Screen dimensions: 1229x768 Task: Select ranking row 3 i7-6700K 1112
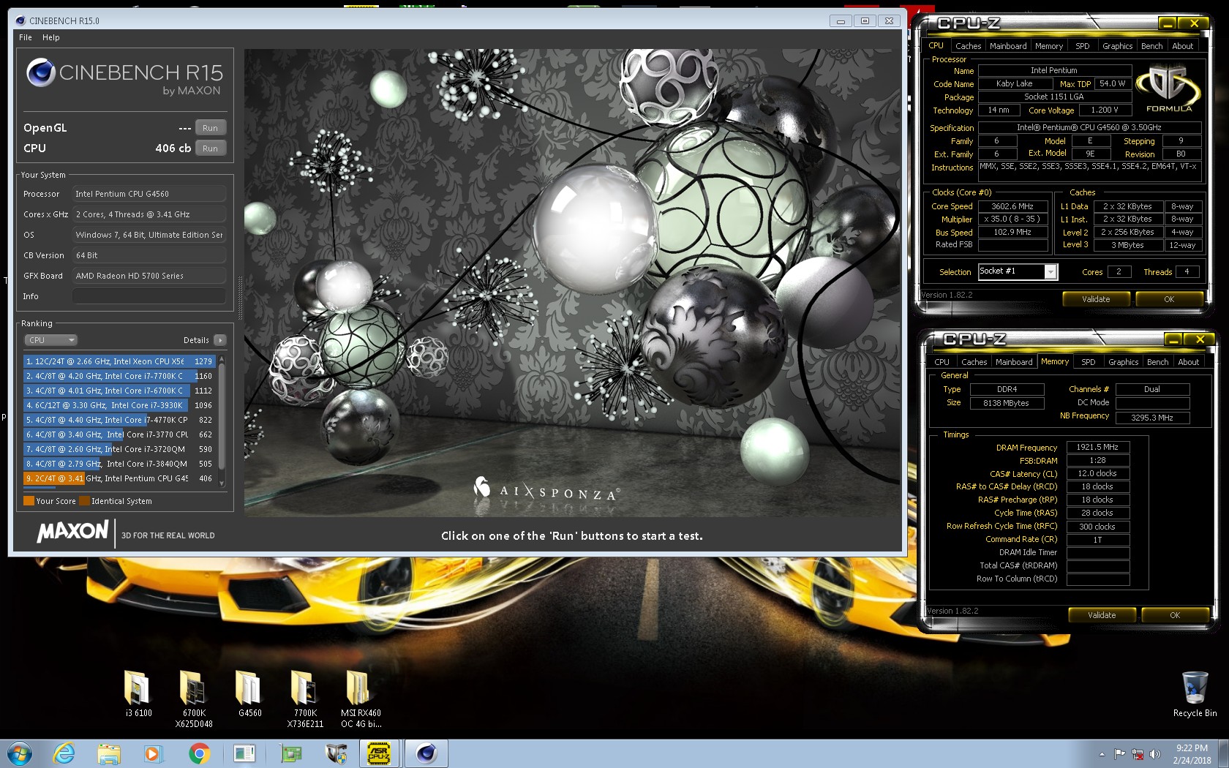[119, 391]
